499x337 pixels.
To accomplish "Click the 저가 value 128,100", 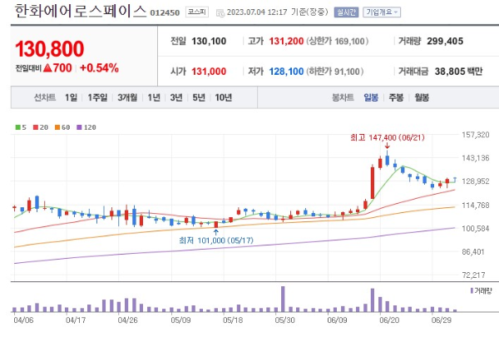I will [286, 72].
